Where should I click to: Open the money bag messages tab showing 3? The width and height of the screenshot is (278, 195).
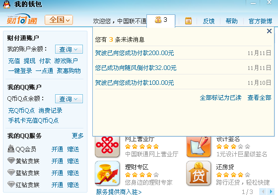(x=161, y=20)
